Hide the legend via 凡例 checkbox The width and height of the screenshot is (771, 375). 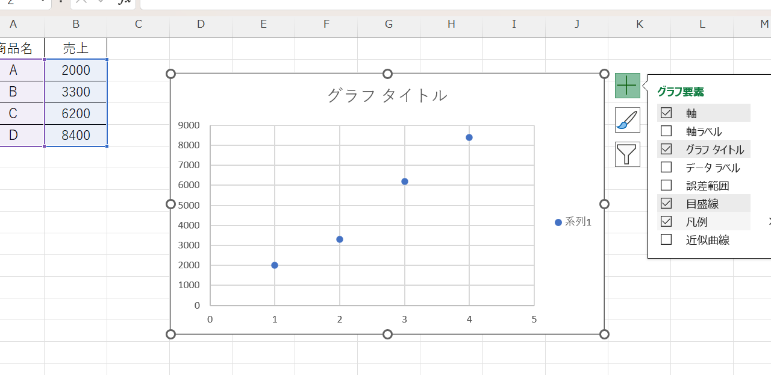click(666, 222)
